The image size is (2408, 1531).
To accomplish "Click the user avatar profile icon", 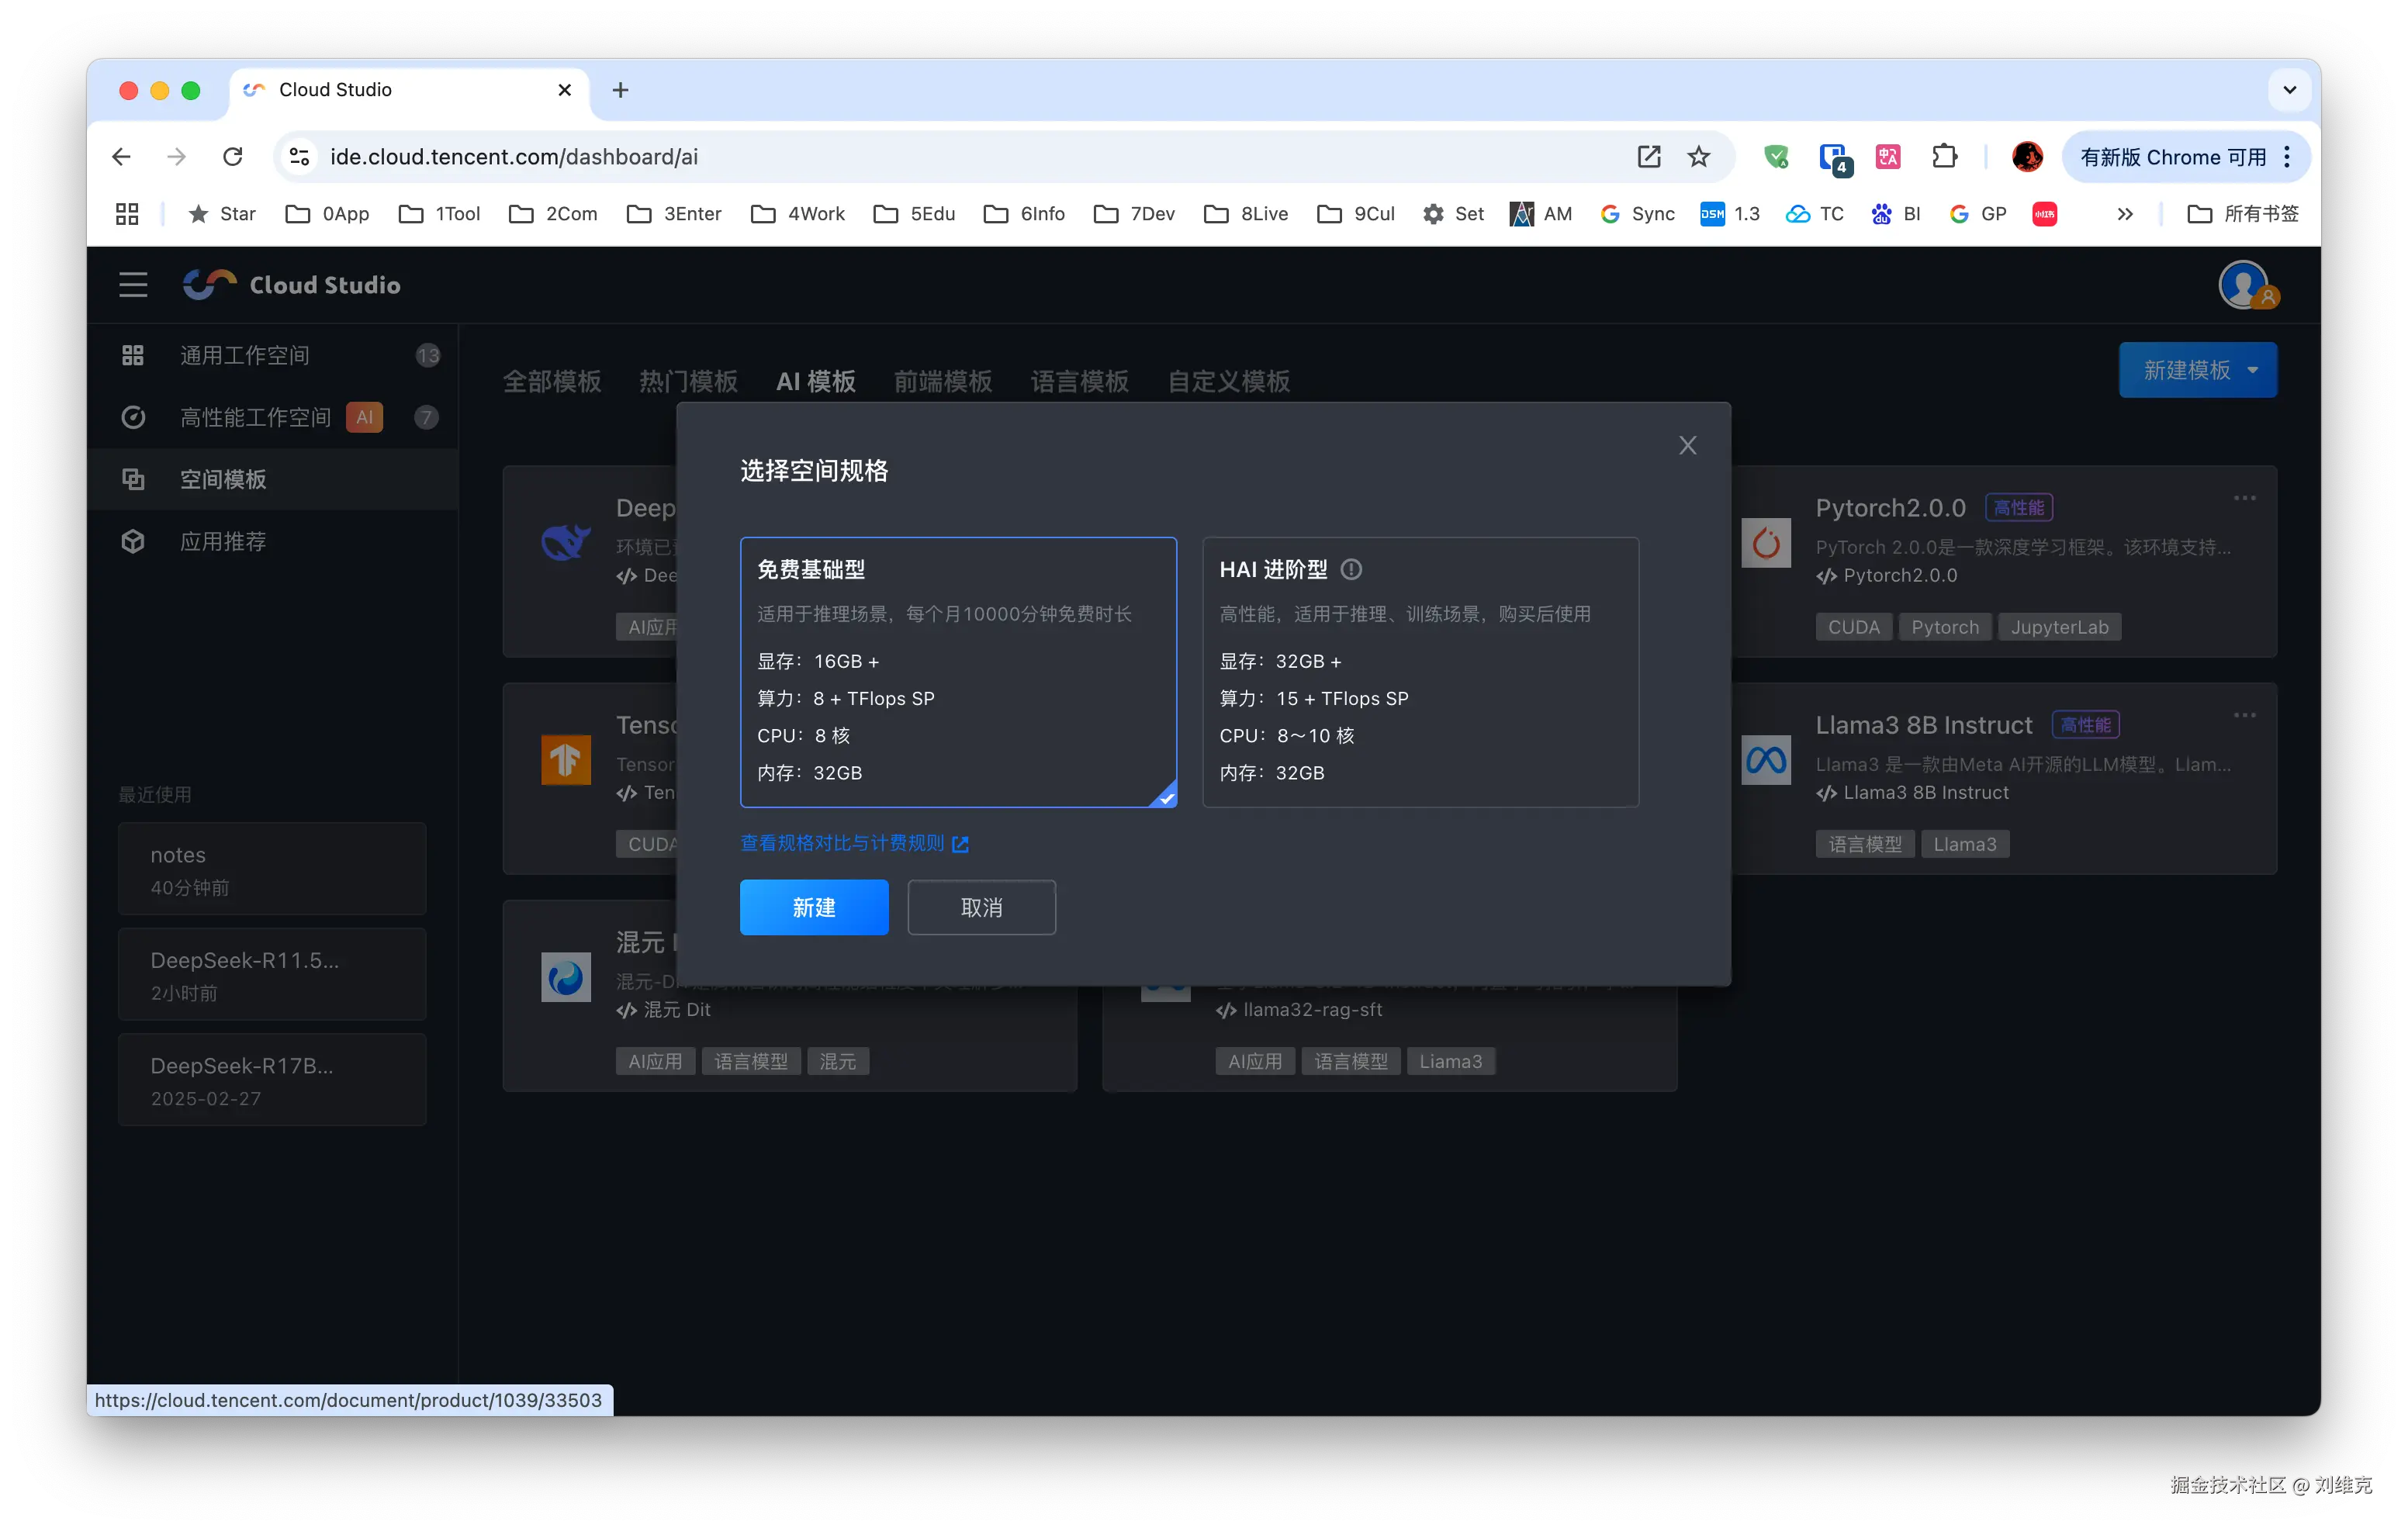I will pyautogui.click(x=2243, y=285).
